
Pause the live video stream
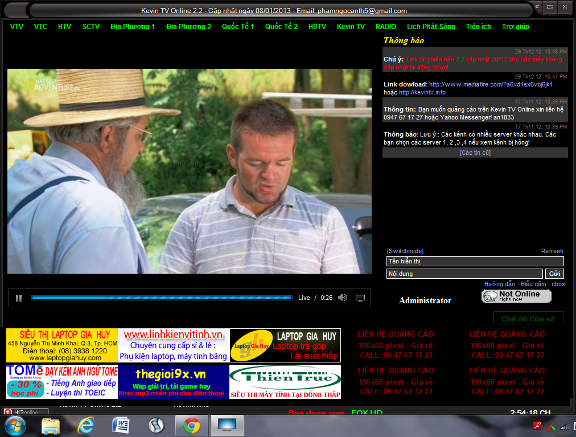coord(19,298)
